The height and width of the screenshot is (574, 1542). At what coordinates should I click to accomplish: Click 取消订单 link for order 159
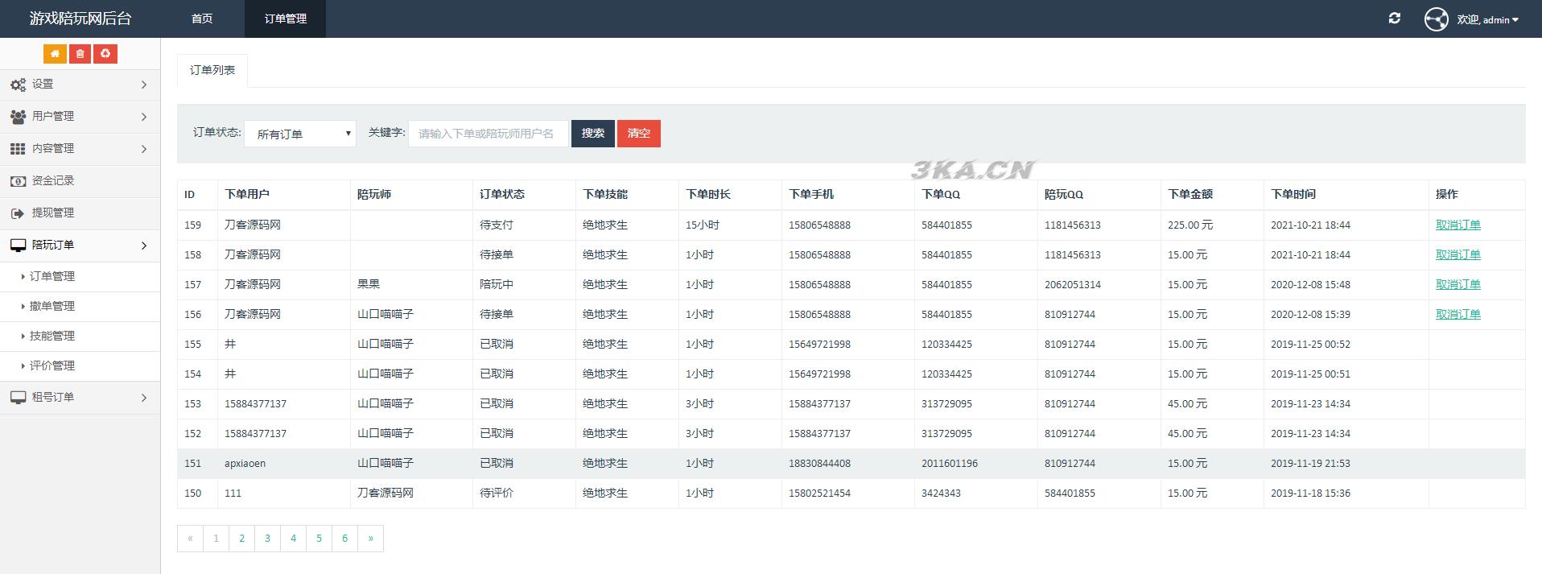click(1457, 225)
